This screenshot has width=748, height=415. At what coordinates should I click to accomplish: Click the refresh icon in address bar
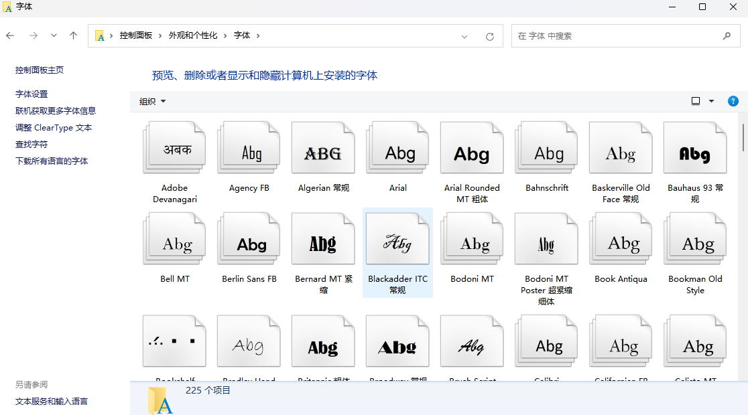click(489, 36)
